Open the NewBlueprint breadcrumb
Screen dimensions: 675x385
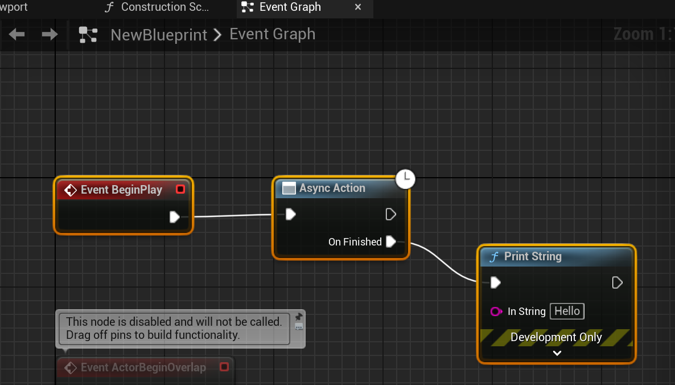tap(159, 35)
